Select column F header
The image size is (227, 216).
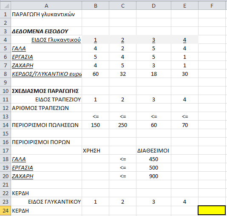(212, 6)
